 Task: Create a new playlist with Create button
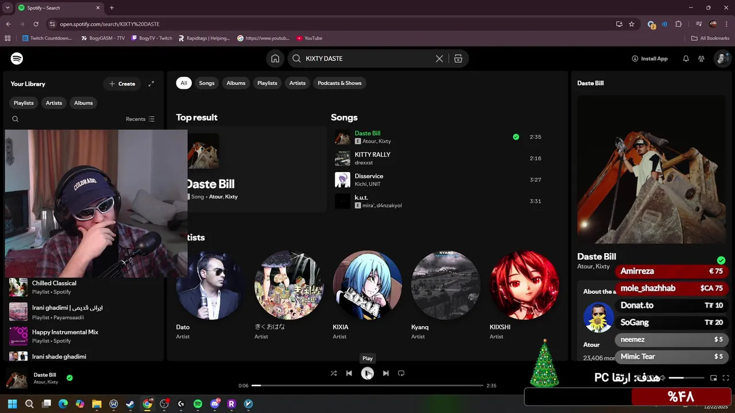[x=122, y=84]
